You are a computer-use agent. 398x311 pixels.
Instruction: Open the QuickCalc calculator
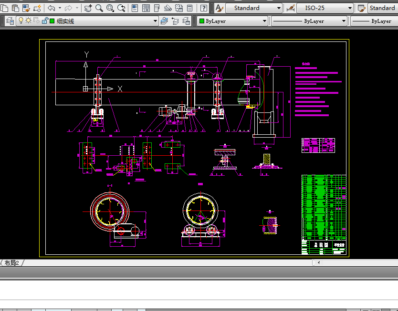click(x=190, y=8)
